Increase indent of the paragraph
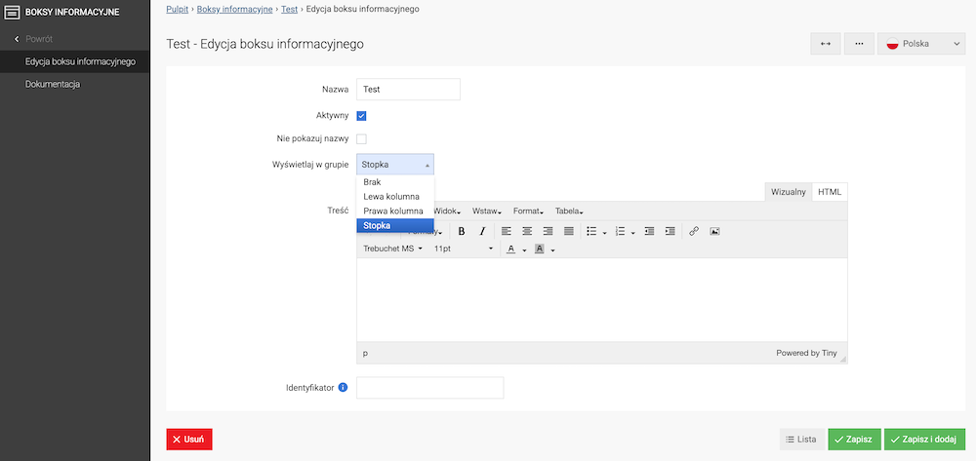The width and height of the screenshot is (976, 461). click(x=670, y=231)
